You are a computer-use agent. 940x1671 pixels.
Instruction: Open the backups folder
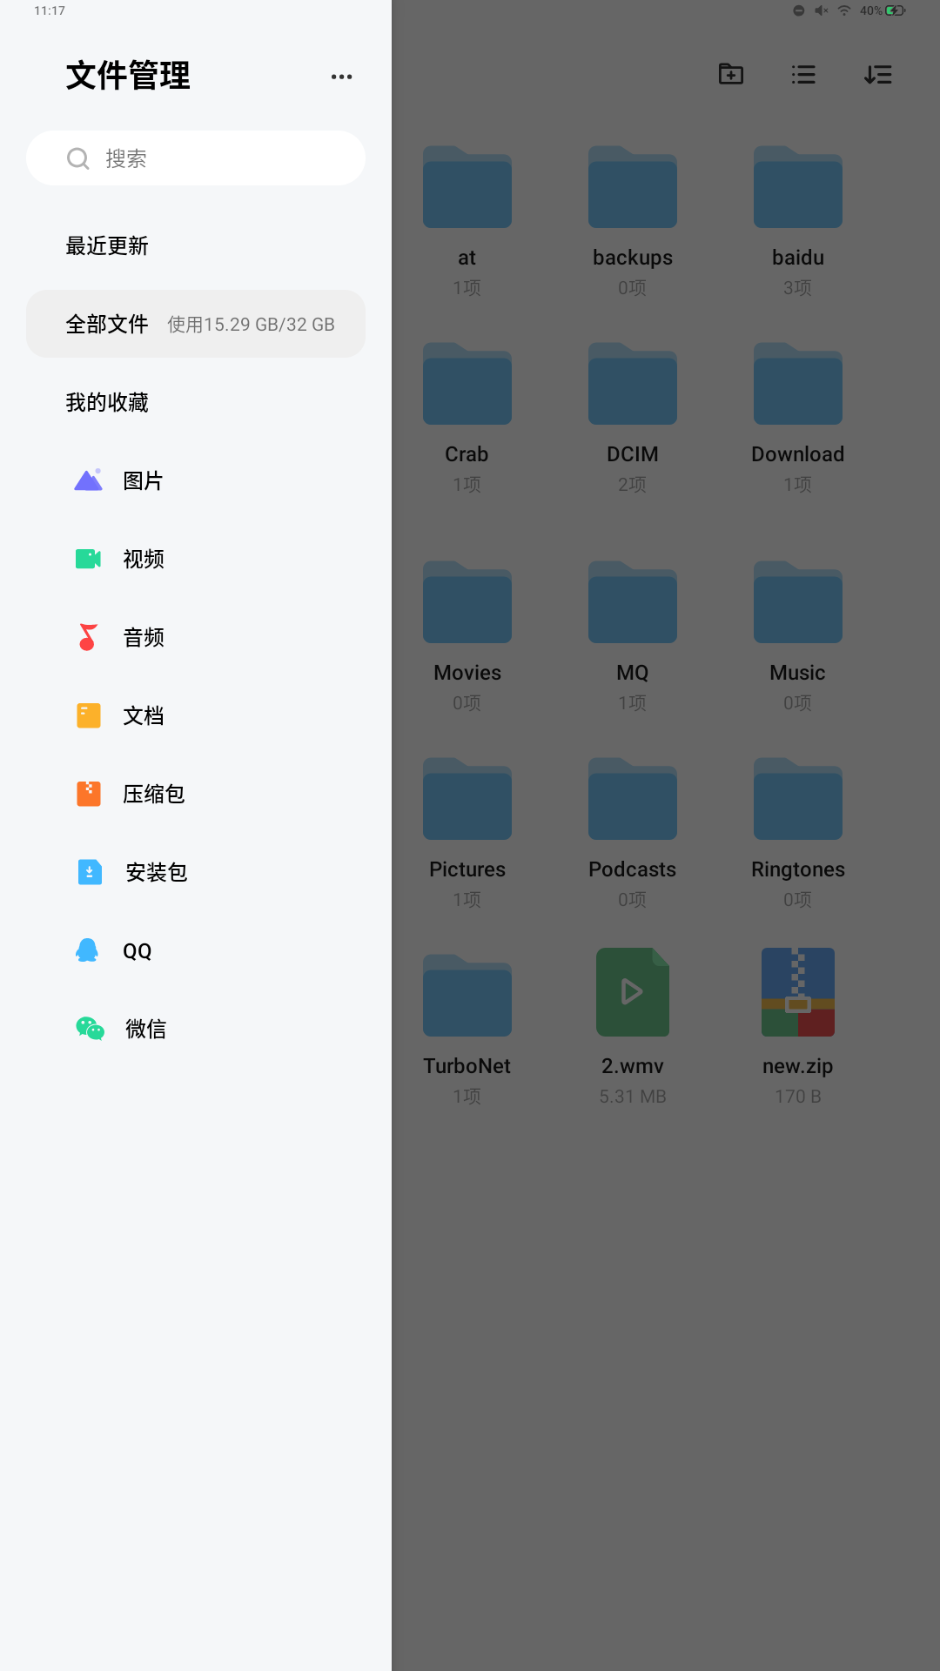coord(633,187)
